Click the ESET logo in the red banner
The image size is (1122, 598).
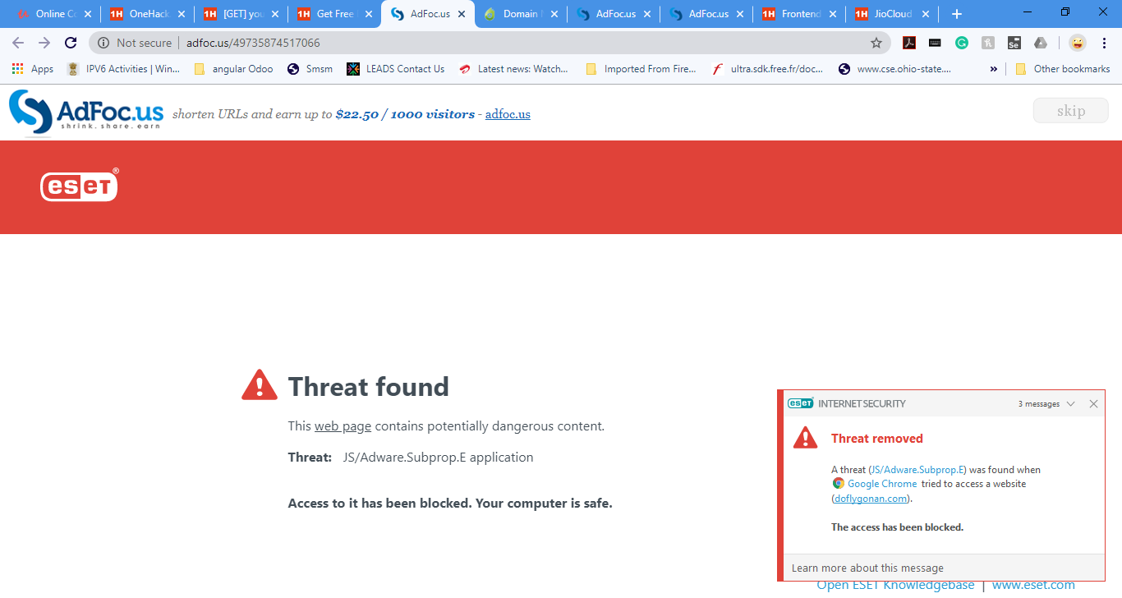(80, 186)
